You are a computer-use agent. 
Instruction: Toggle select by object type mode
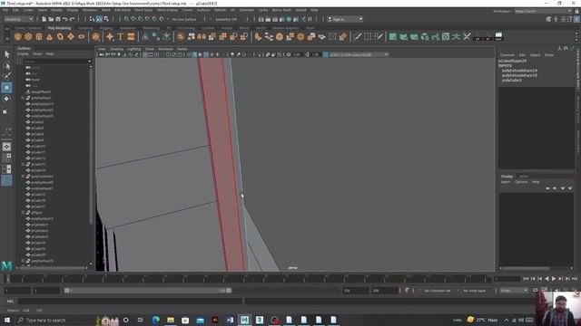[x=99, y=19]
